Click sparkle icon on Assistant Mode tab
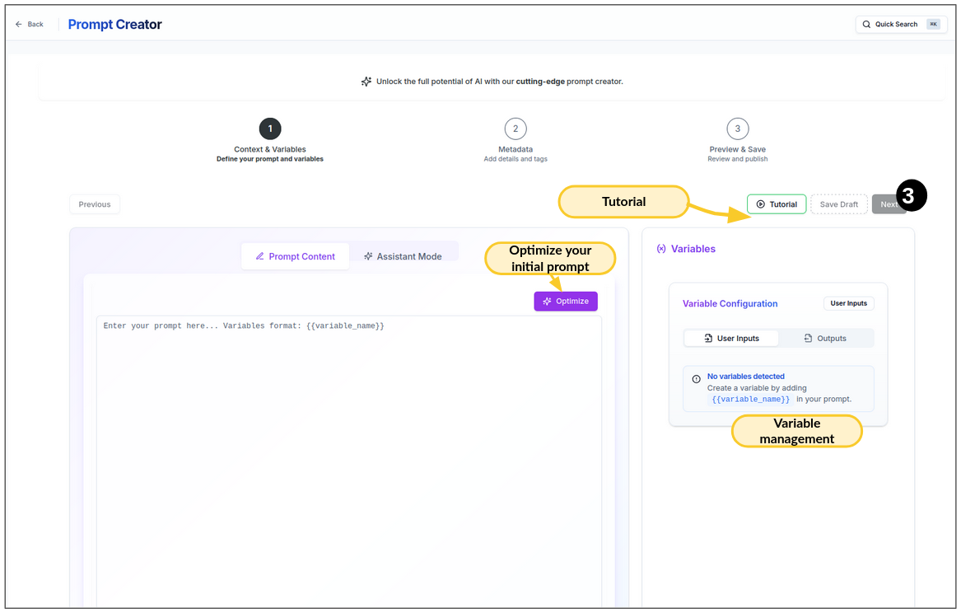This screenshot has width=961, height=613. coord(368,256)
